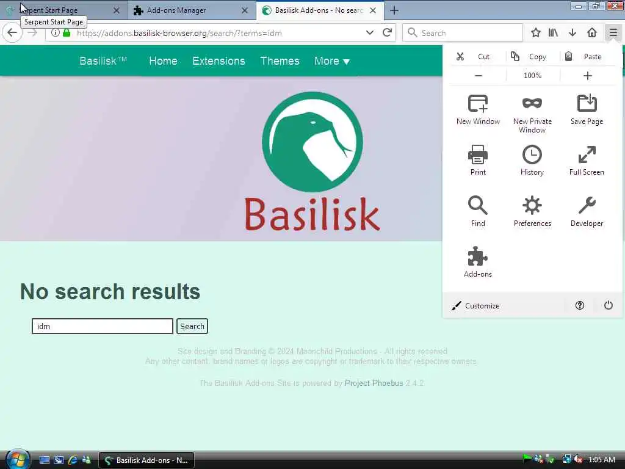
Task: Close the hamburger menu button
Action: [613, 33]
